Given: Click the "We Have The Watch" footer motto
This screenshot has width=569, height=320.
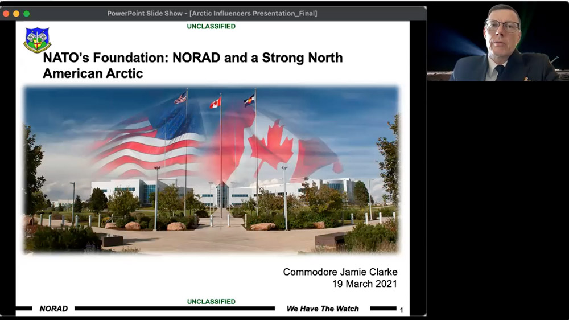Looking at the screenshot, I should click(323, 309).
